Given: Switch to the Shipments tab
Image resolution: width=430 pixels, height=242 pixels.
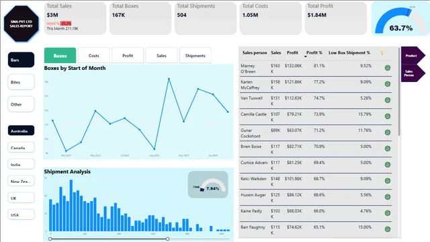Looking at the screenshot, I should coord(195,55).
